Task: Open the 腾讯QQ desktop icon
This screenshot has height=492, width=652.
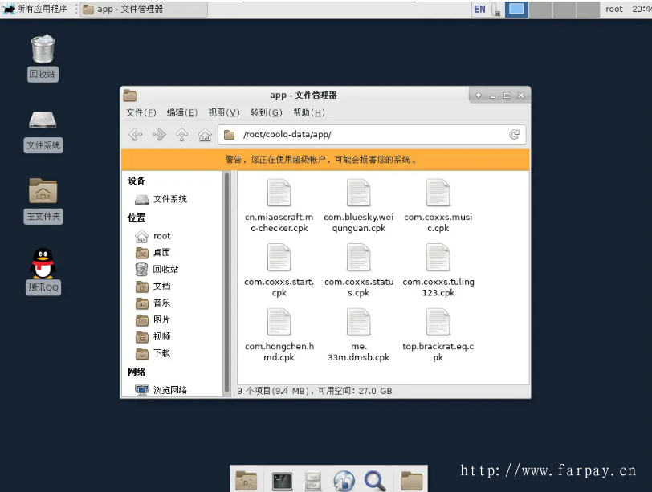Action: pyautogui.click(x=43, y=265)
